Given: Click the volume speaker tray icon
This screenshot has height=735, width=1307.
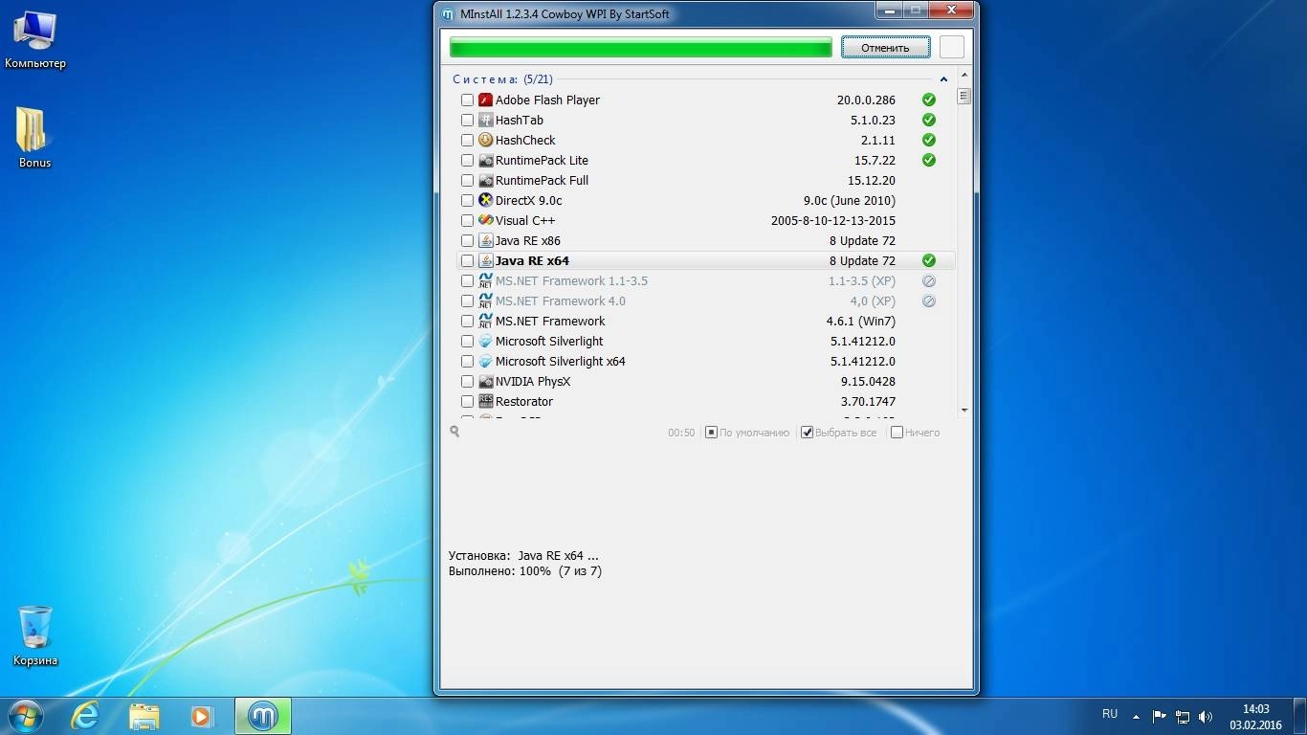Looking at the screenshot, I should click(x=1206, y=716).
